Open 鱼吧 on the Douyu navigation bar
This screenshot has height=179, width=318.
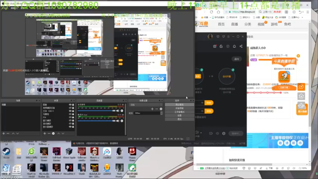287,24
